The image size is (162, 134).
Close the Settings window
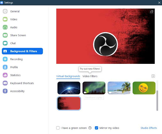pos(159,3)
